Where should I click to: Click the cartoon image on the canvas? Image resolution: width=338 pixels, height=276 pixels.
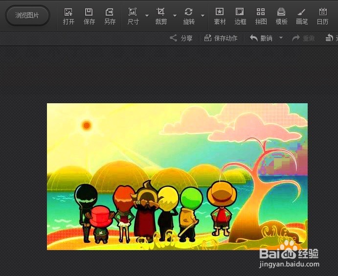tap(177, 177)
